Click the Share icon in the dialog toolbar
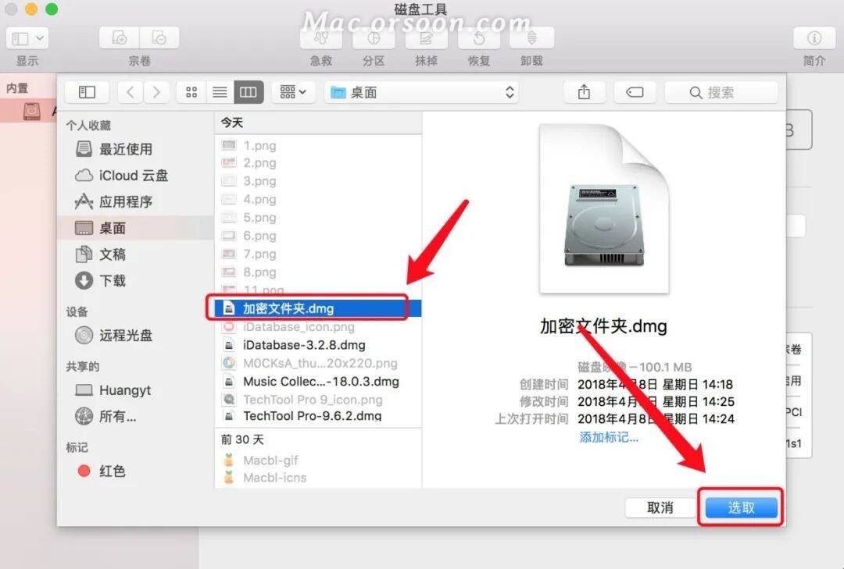 584,91
